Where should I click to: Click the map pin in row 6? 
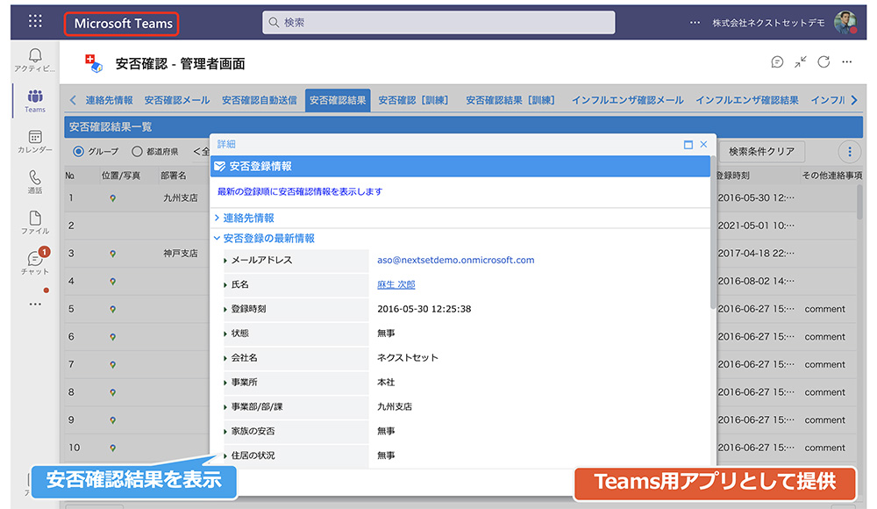tap(112, 337)
